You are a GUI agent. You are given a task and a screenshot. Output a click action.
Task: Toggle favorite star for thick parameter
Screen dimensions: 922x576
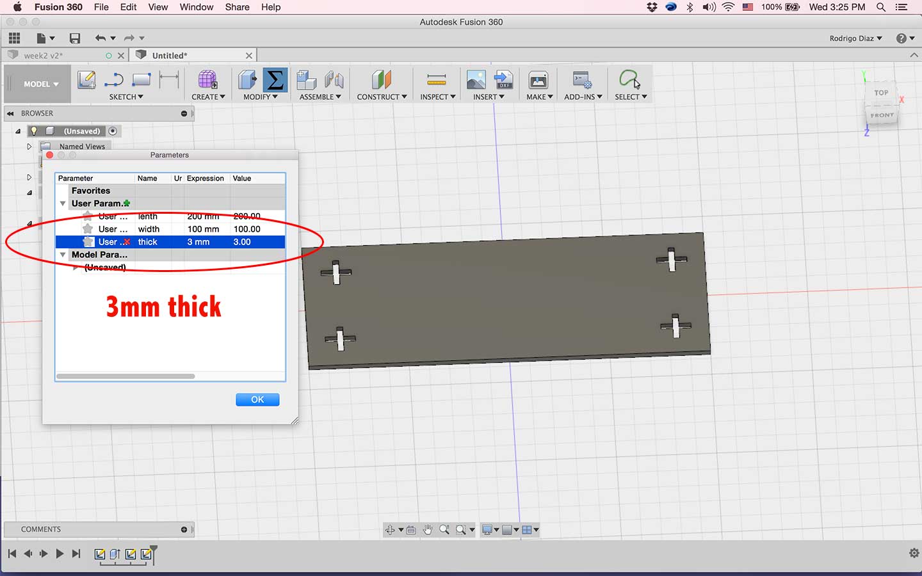pos(88,241)
